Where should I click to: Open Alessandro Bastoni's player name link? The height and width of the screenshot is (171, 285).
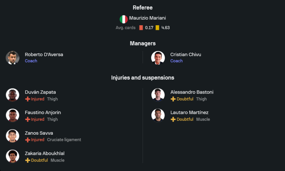click(x=192, y=92)
